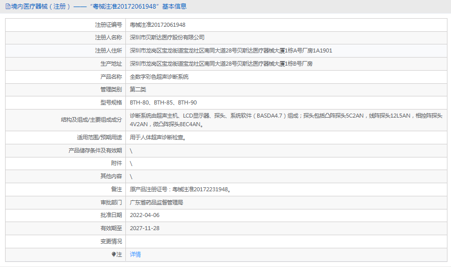Image resolution: width=451 pixels, height=267 pixels.
Task: Select company name 深圳市贝斯达医疗股份有限公司
Action: tap(167, 38)
